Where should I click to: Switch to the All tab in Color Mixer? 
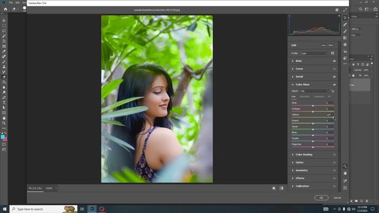(329, 96)
